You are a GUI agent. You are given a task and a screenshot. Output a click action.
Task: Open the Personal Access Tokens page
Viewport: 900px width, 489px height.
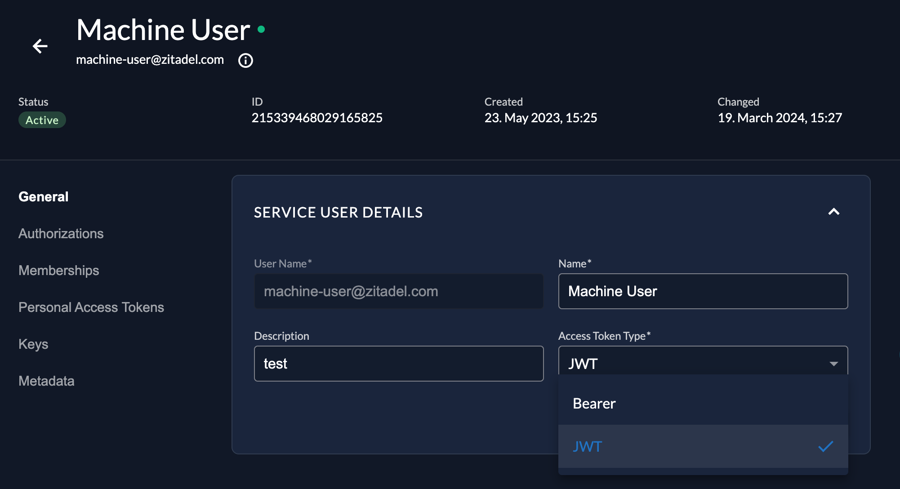[91, 307]
